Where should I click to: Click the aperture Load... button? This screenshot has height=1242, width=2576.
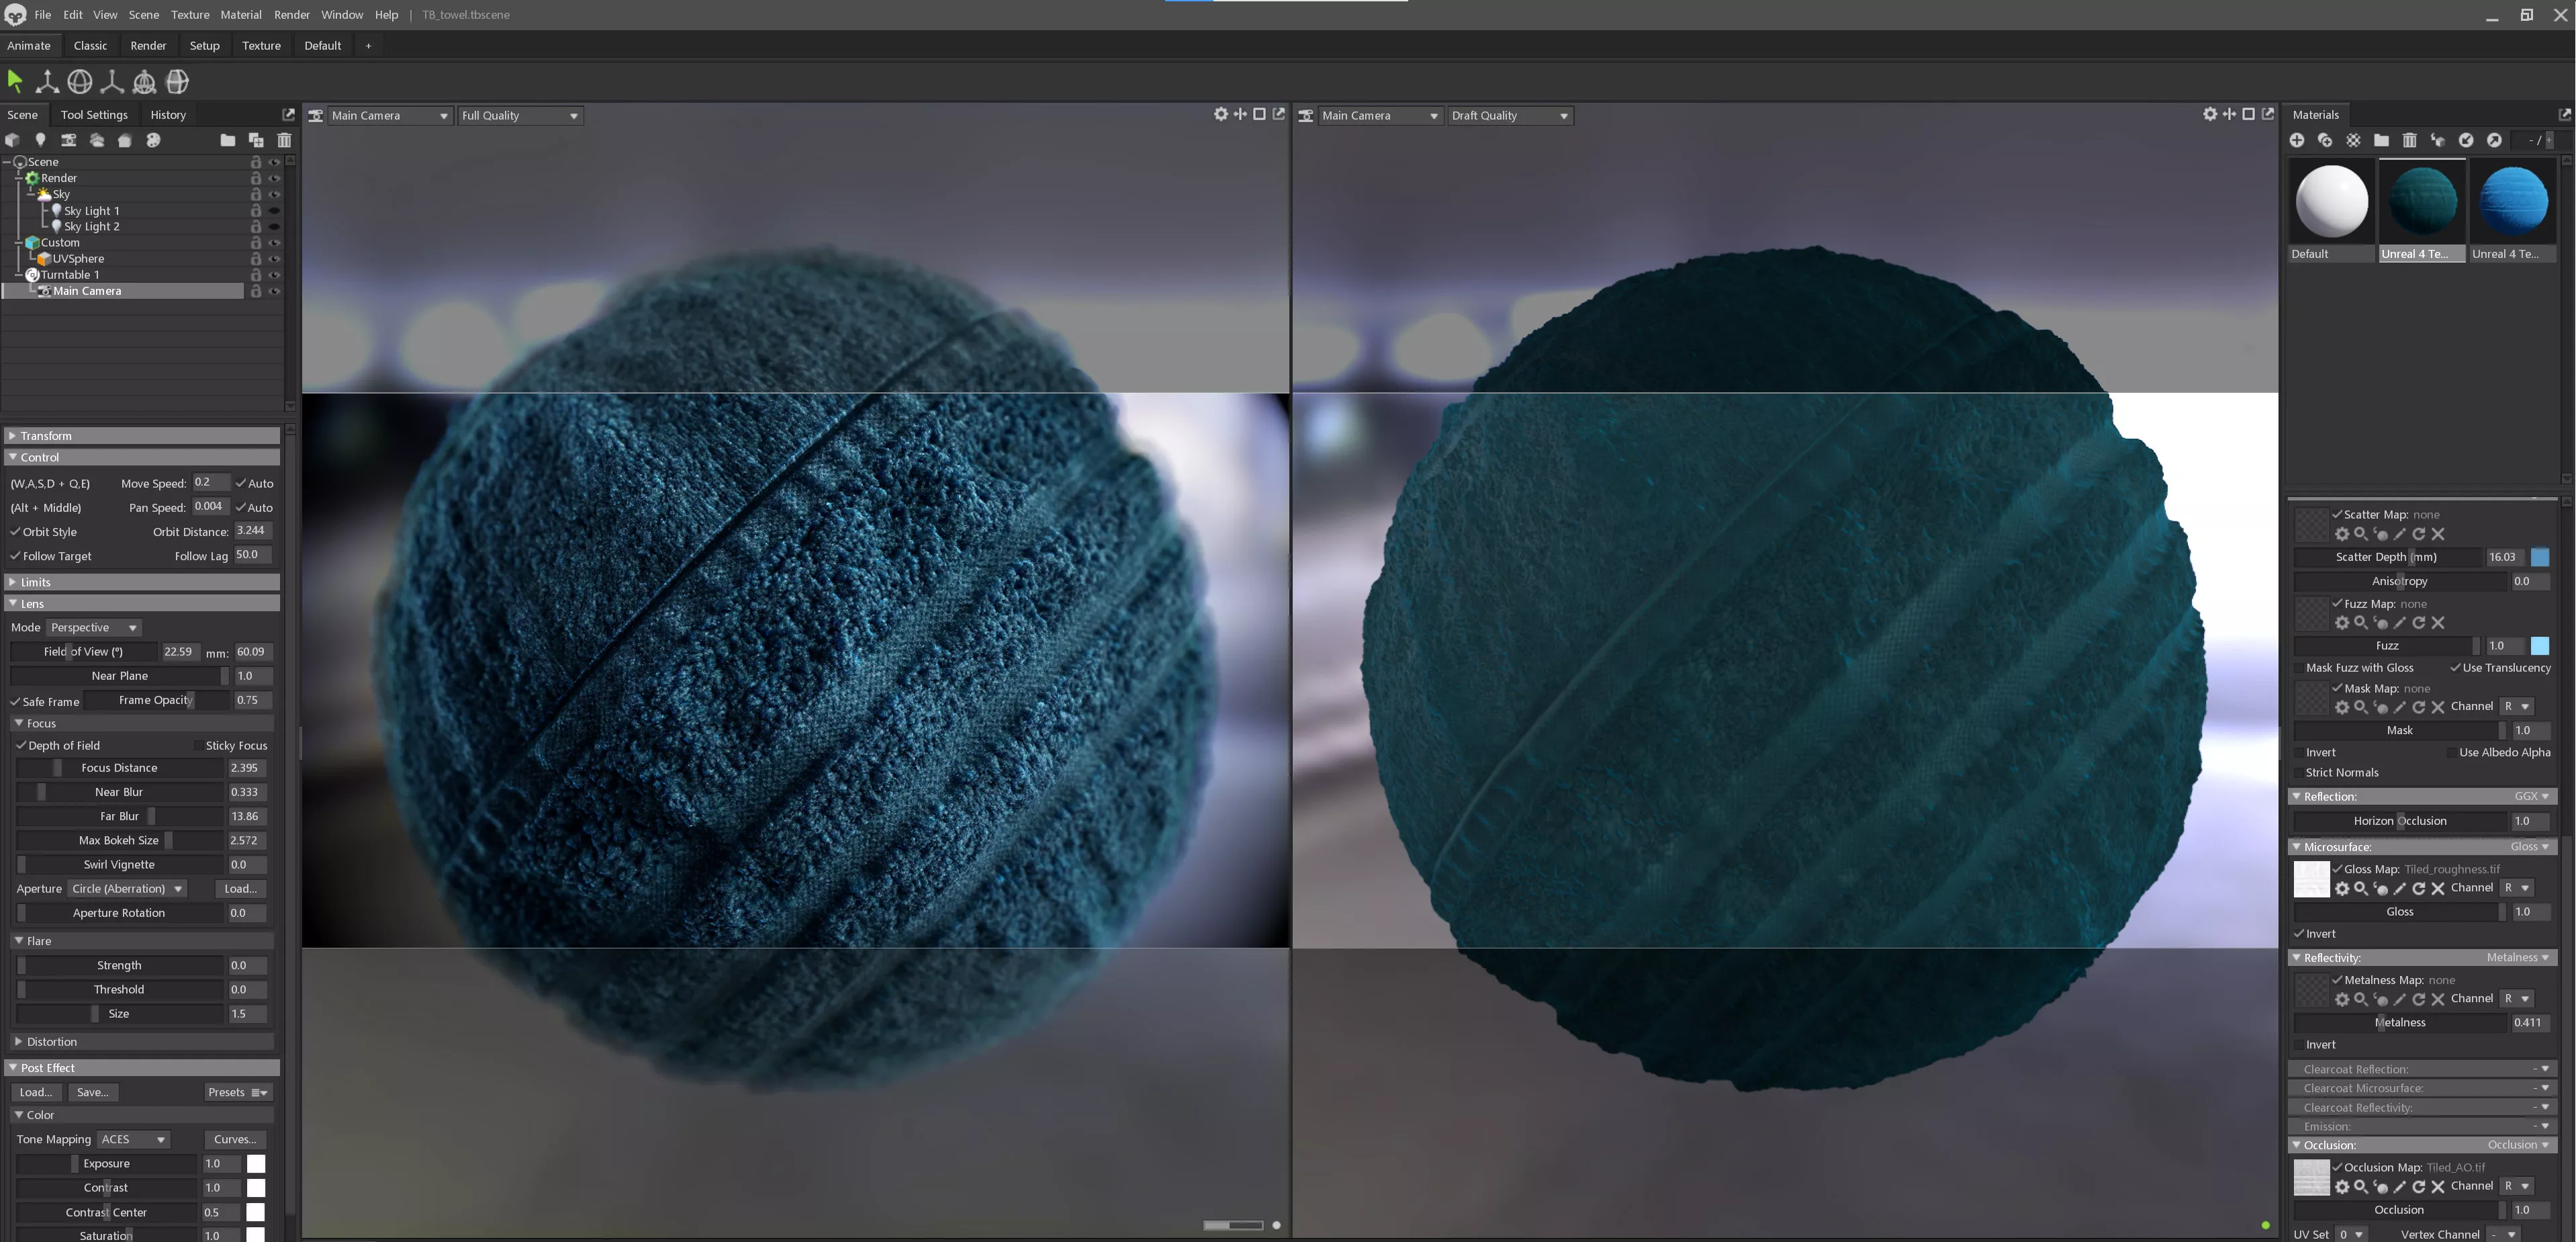pos(240,888)
